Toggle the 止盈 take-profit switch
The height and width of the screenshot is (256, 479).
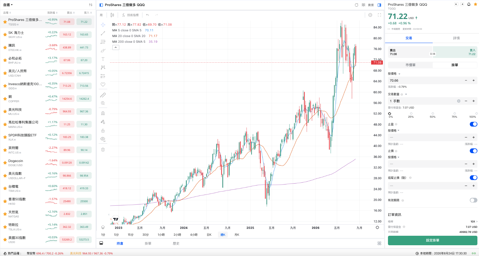pyautogui.click(x=473, y=124)
